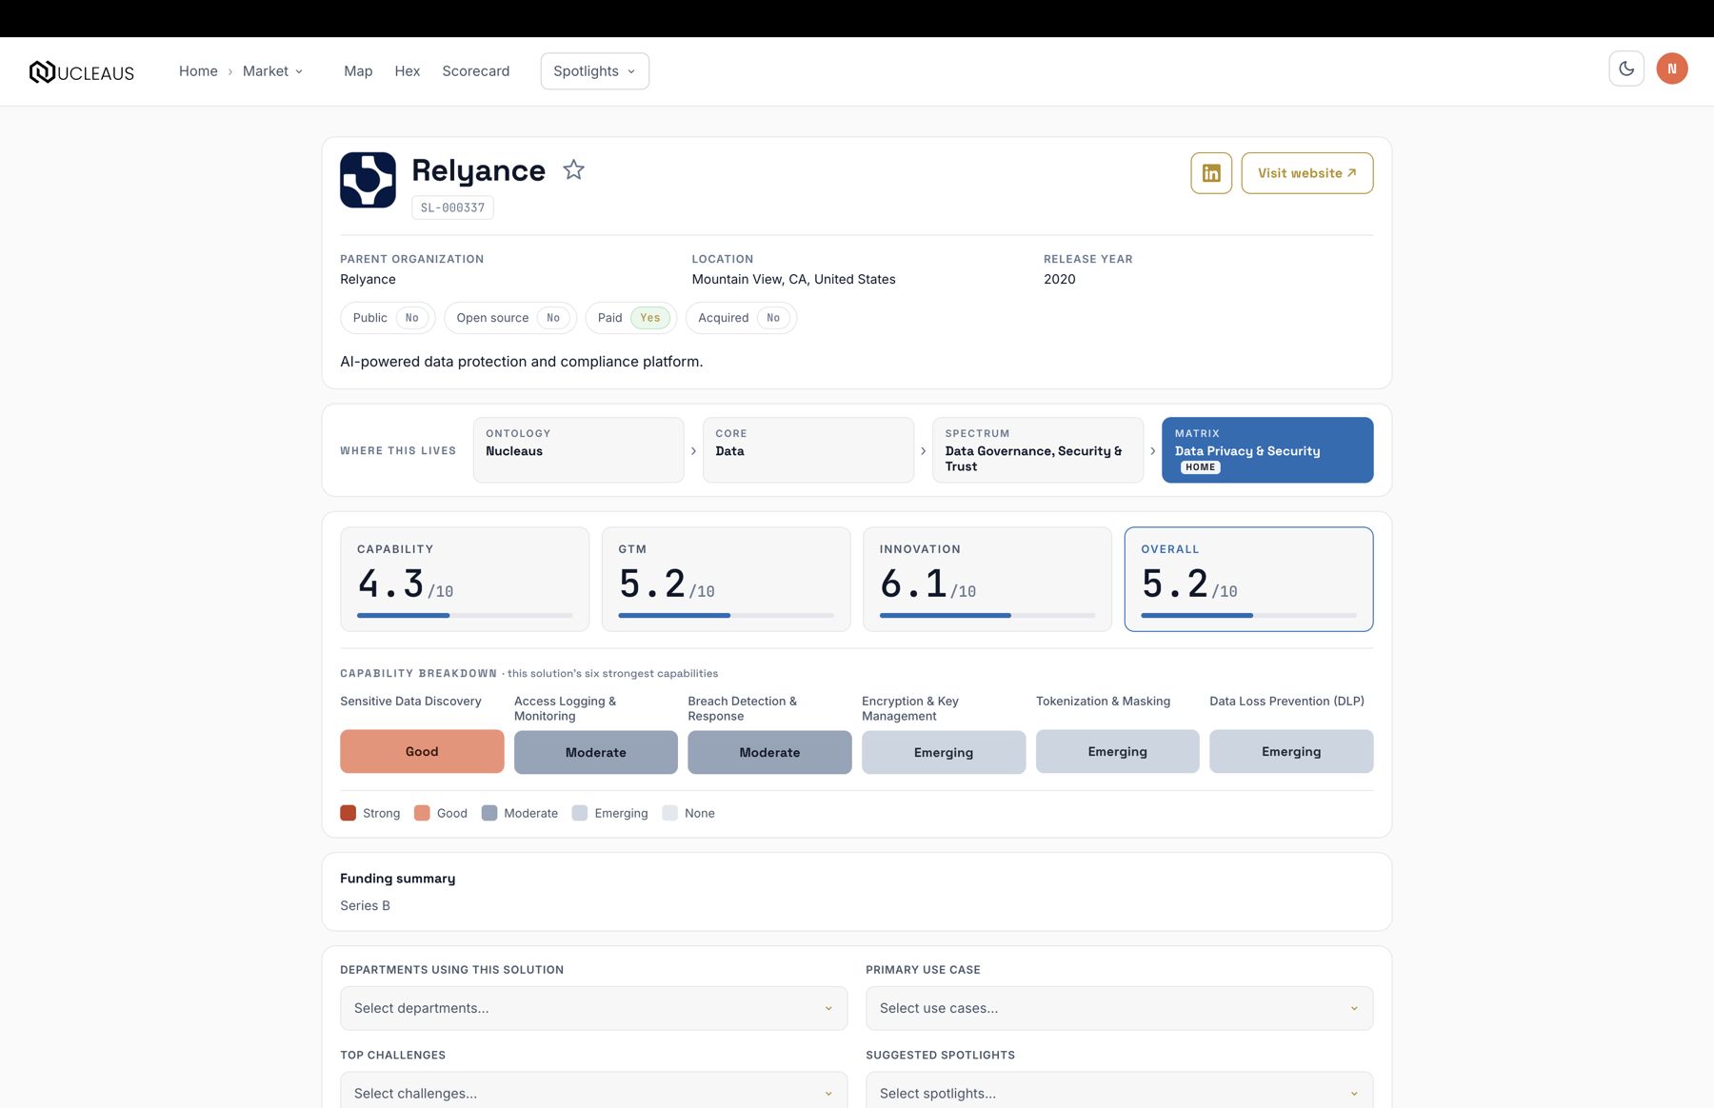1714x1108 pixels.
Task: Go to Home breadcrumb
Action: [198, 71]
